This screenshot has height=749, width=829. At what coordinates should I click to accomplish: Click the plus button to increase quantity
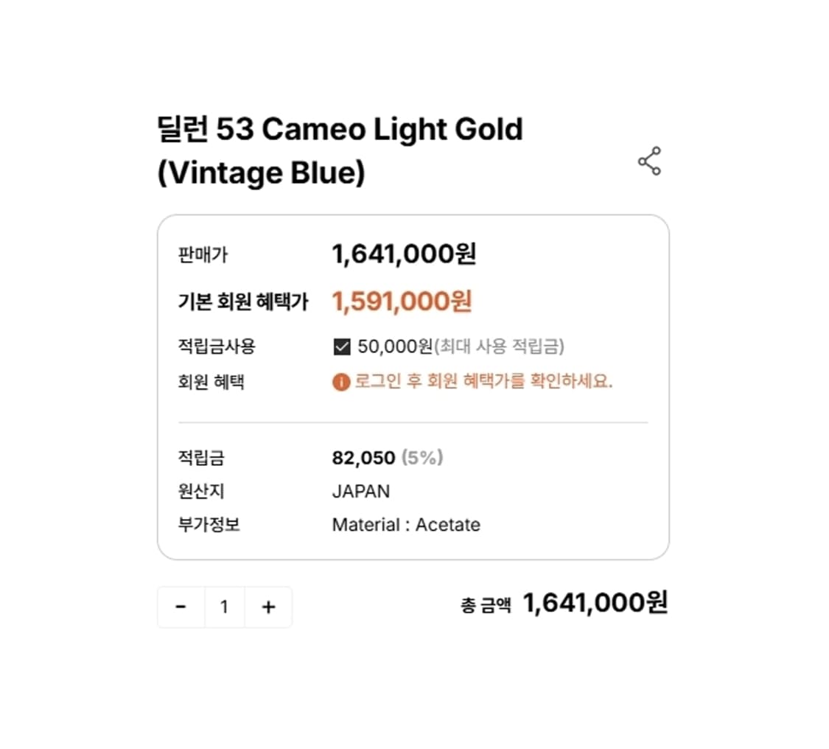click(x=267, y=606)
